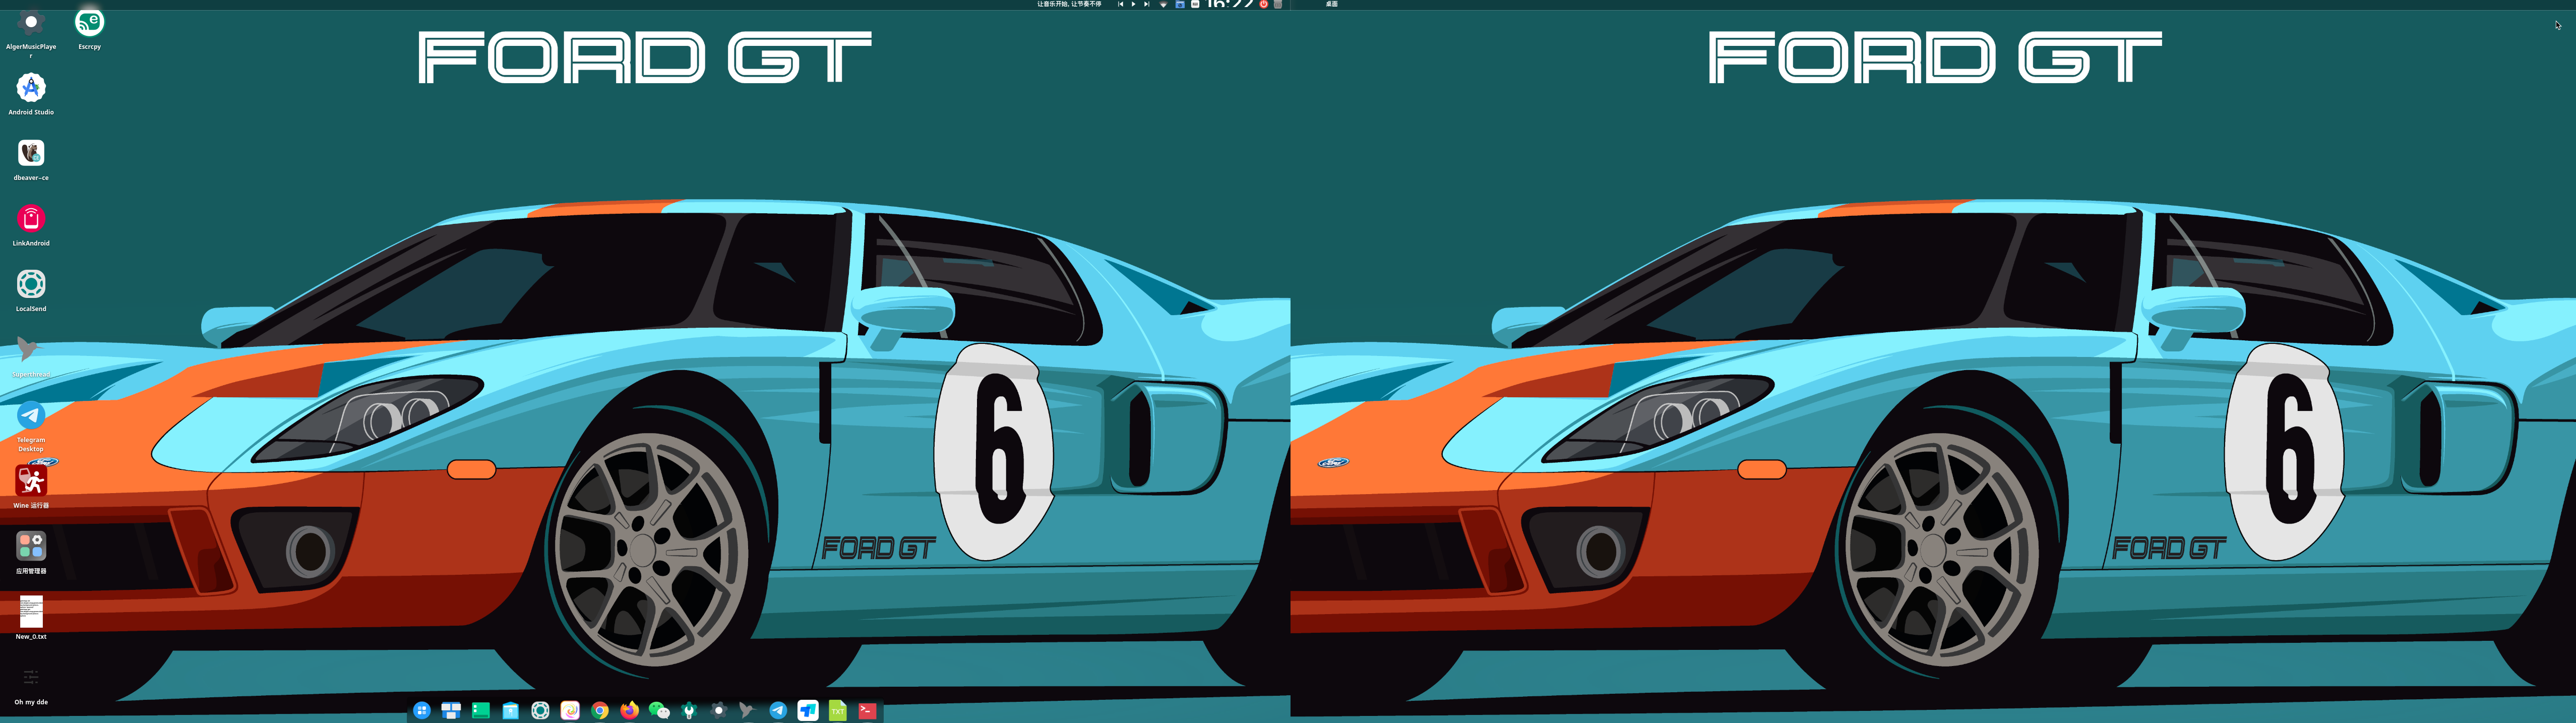The image size is (2576, 723).
Task: Open Telegram from the dock
Action: point(778,710)
